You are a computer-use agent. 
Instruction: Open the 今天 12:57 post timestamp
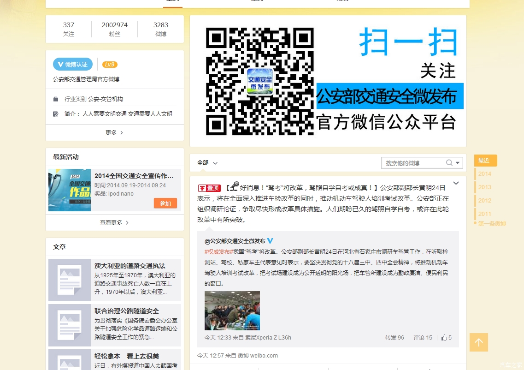211,355
